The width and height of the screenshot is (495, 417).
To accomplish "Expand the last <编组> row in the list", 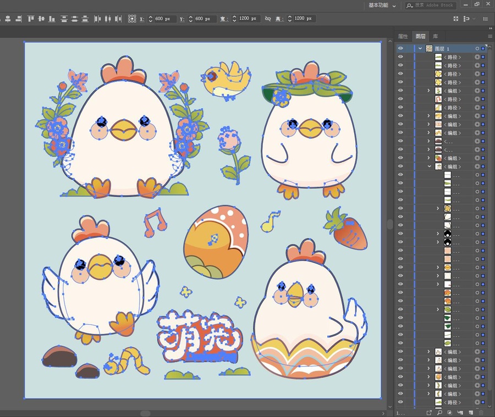I will 428,394.
